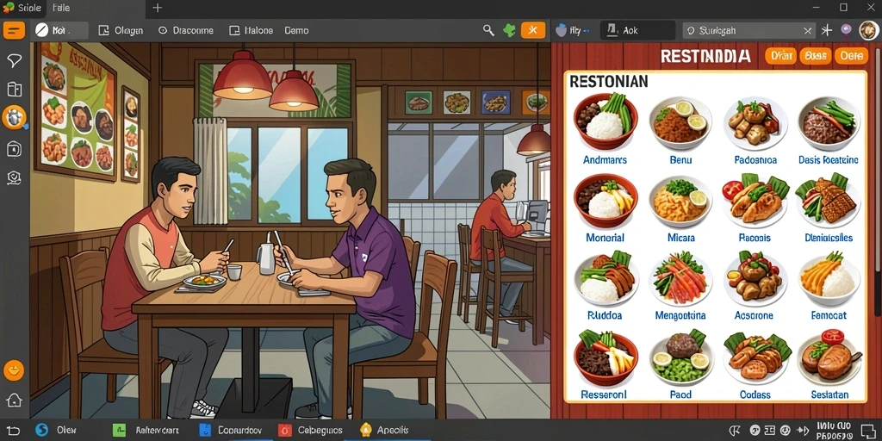Click the window icon at bottom-right corner
882x441 pixels.
[x=868, y=430]
